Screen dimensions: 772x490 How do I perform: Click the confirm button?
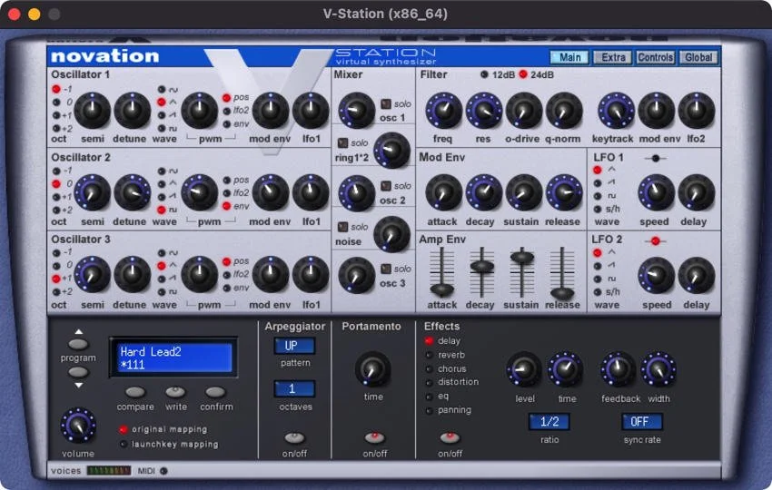215,392
